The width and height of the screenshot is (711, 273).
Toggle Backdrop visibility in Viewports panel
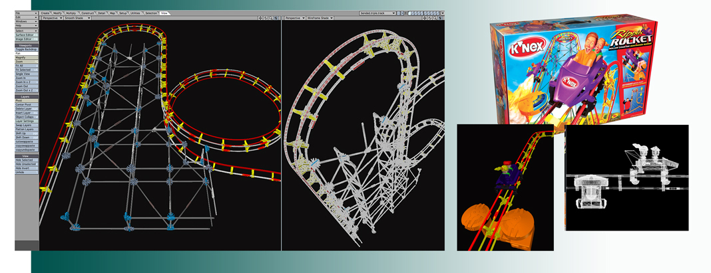click(27, 49)
